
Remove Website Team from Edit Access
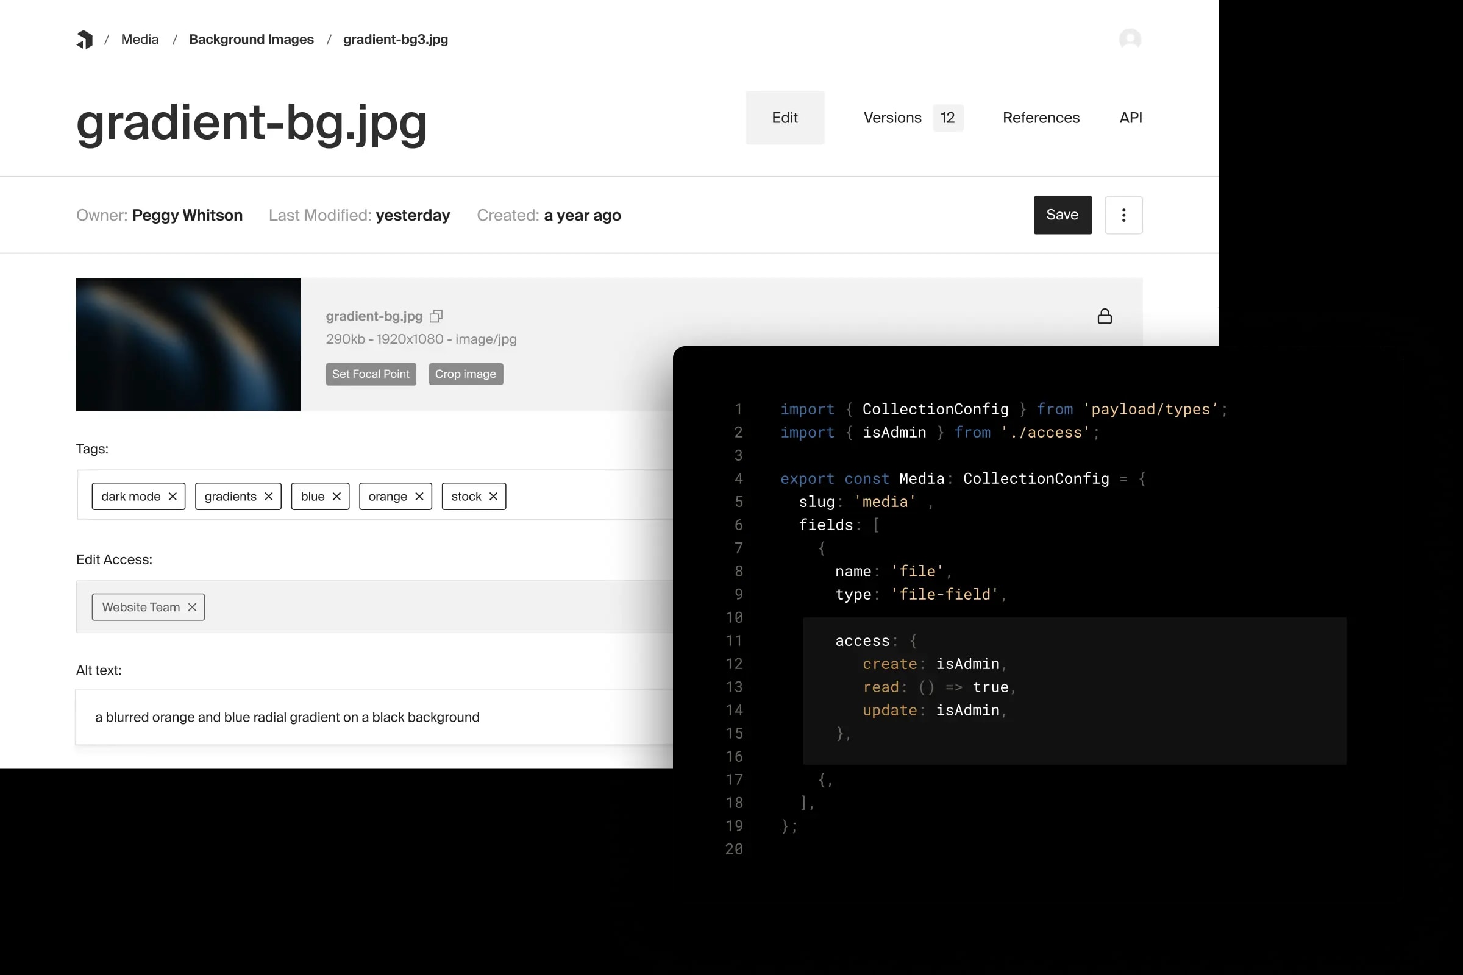point(192,607)
